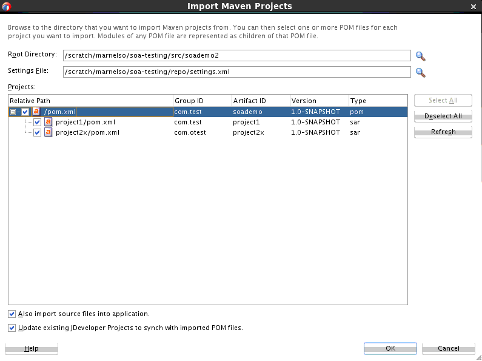Screen dimensions: 482x361
Task: Click the sar type cell for project1
Action: tap(355, 122)
